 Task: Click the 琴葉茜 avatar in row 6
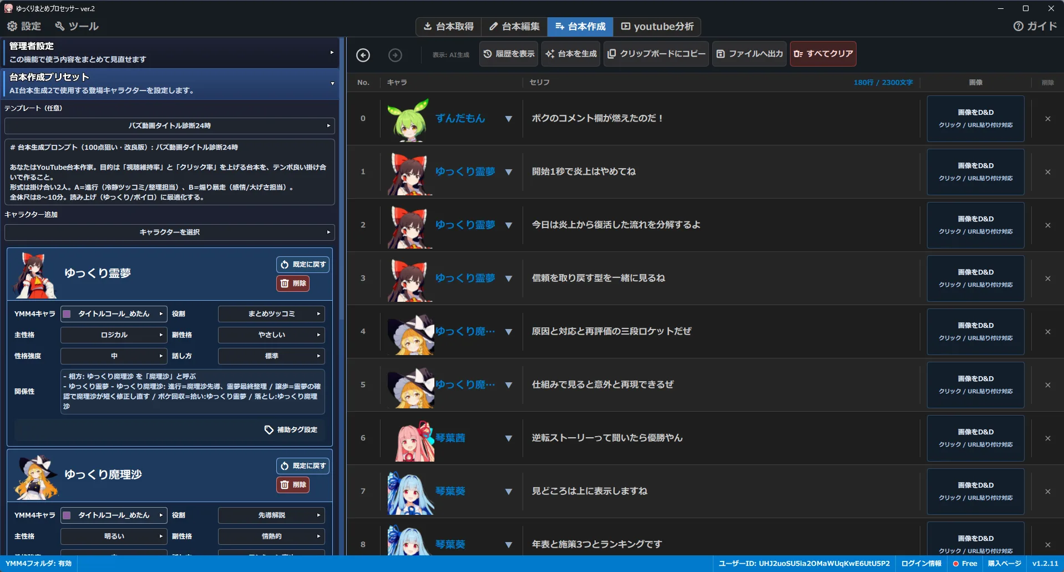414,441
